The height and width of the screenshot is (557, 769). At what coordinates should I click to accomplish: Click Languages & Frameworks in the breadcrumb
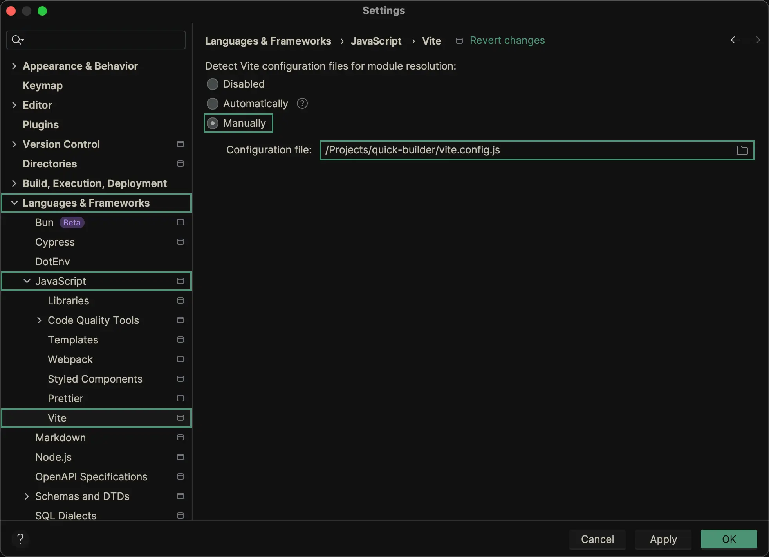[x=268, y=41]
